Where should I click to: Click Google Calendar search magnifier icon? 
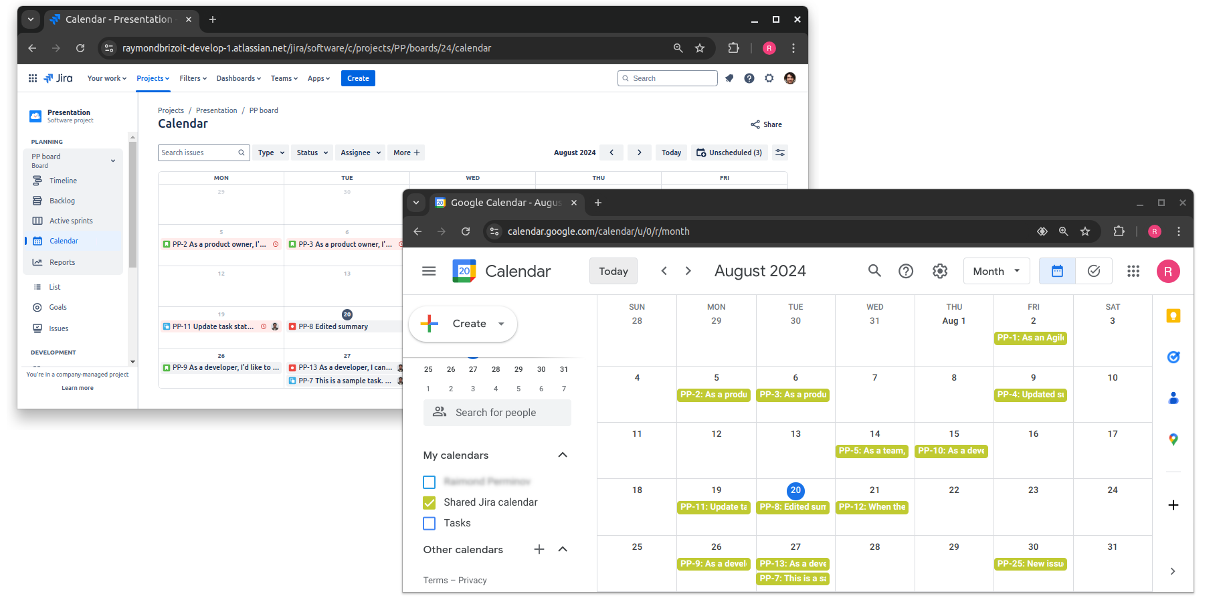click(x=874, y=271)
